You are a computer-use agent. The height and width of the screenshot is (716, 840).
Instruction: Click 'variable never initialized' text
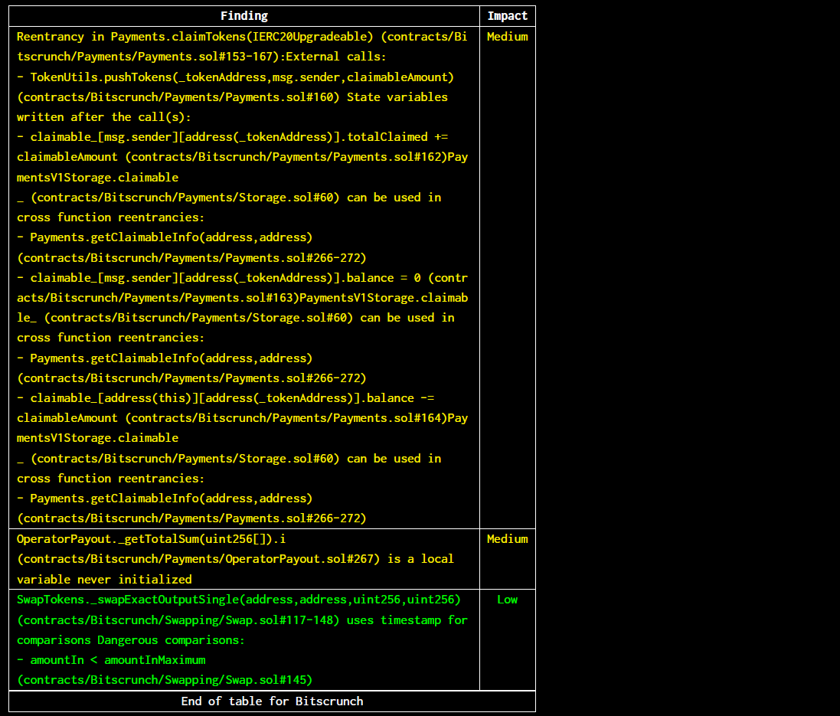pyautogui.click(x=104, y=580)
